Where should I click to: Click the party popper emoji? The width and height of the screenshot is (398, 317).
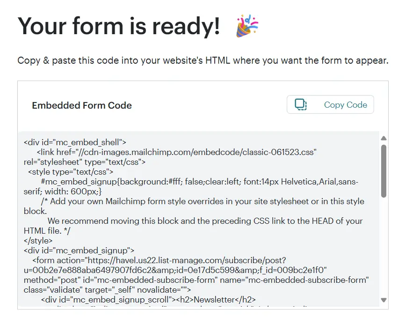coord(247,26)
